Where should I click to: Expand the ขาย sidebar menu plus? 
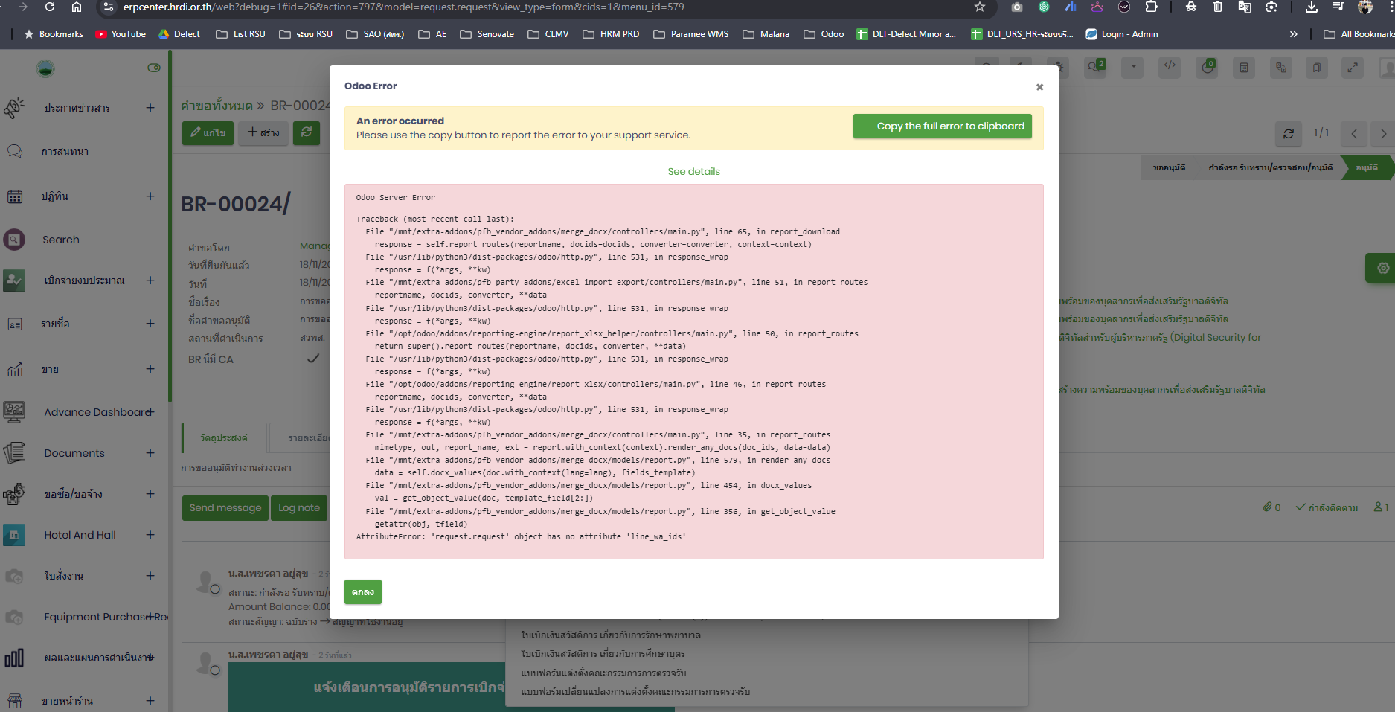coord(150,369)
